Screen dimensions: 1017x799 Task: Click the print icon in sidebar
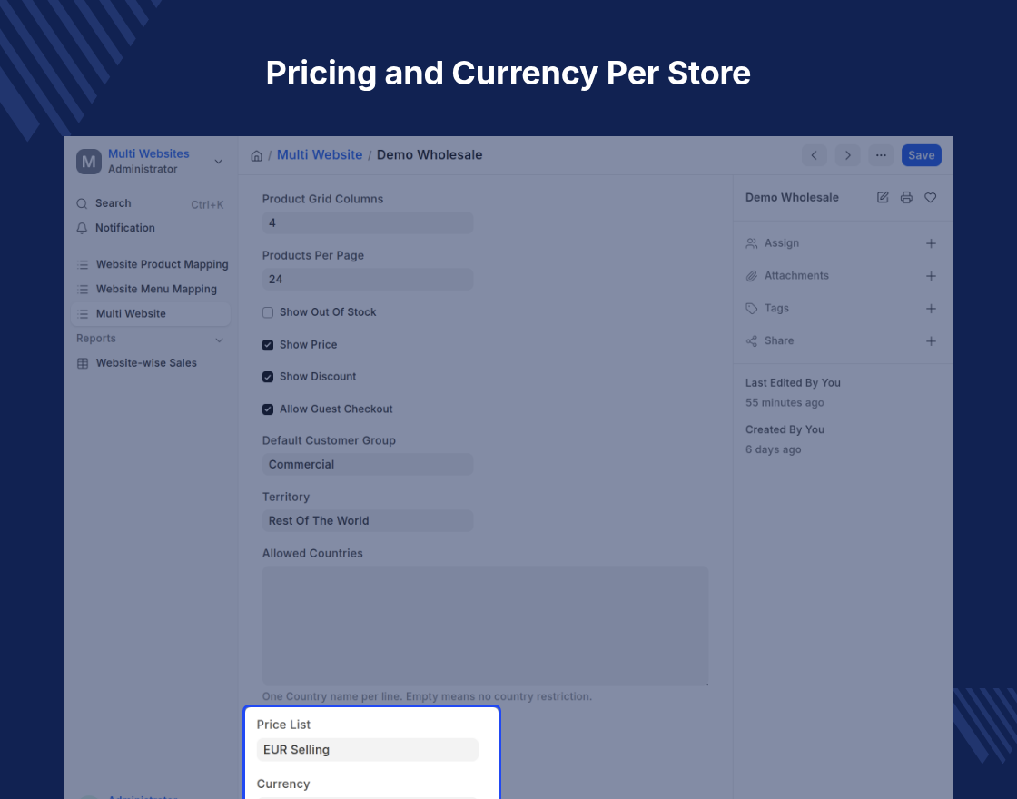907,197
